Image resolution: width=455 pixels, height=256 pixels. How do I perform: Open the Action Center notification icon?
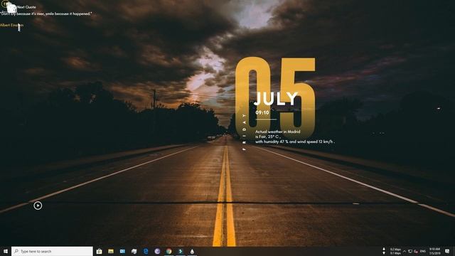tap(447, 251)
